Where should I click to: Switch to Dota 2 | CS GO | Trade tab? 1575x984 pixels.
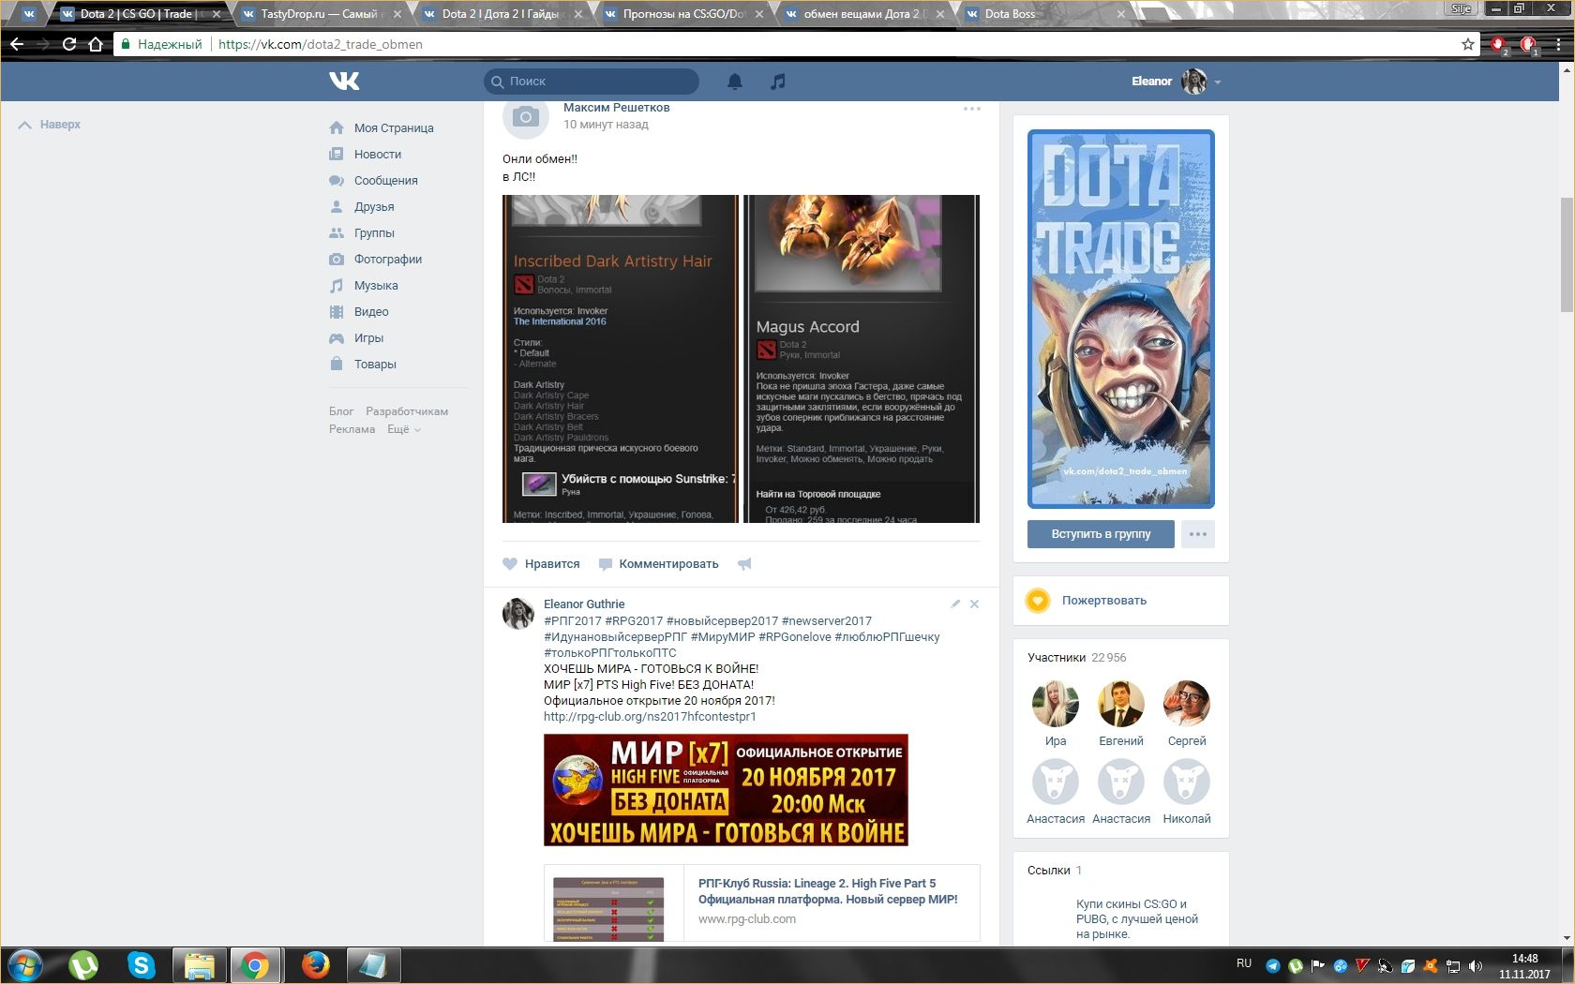point(139,14)
